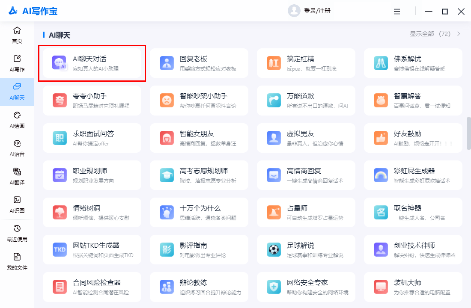Open 最近使用 in the sidebar
This screenshot has height=308, width=471.
point(17,233)
